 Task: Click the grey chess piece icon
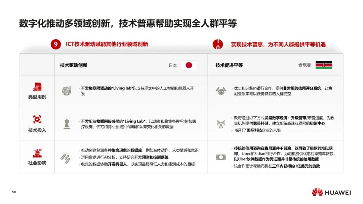click(x=67, y=124)
